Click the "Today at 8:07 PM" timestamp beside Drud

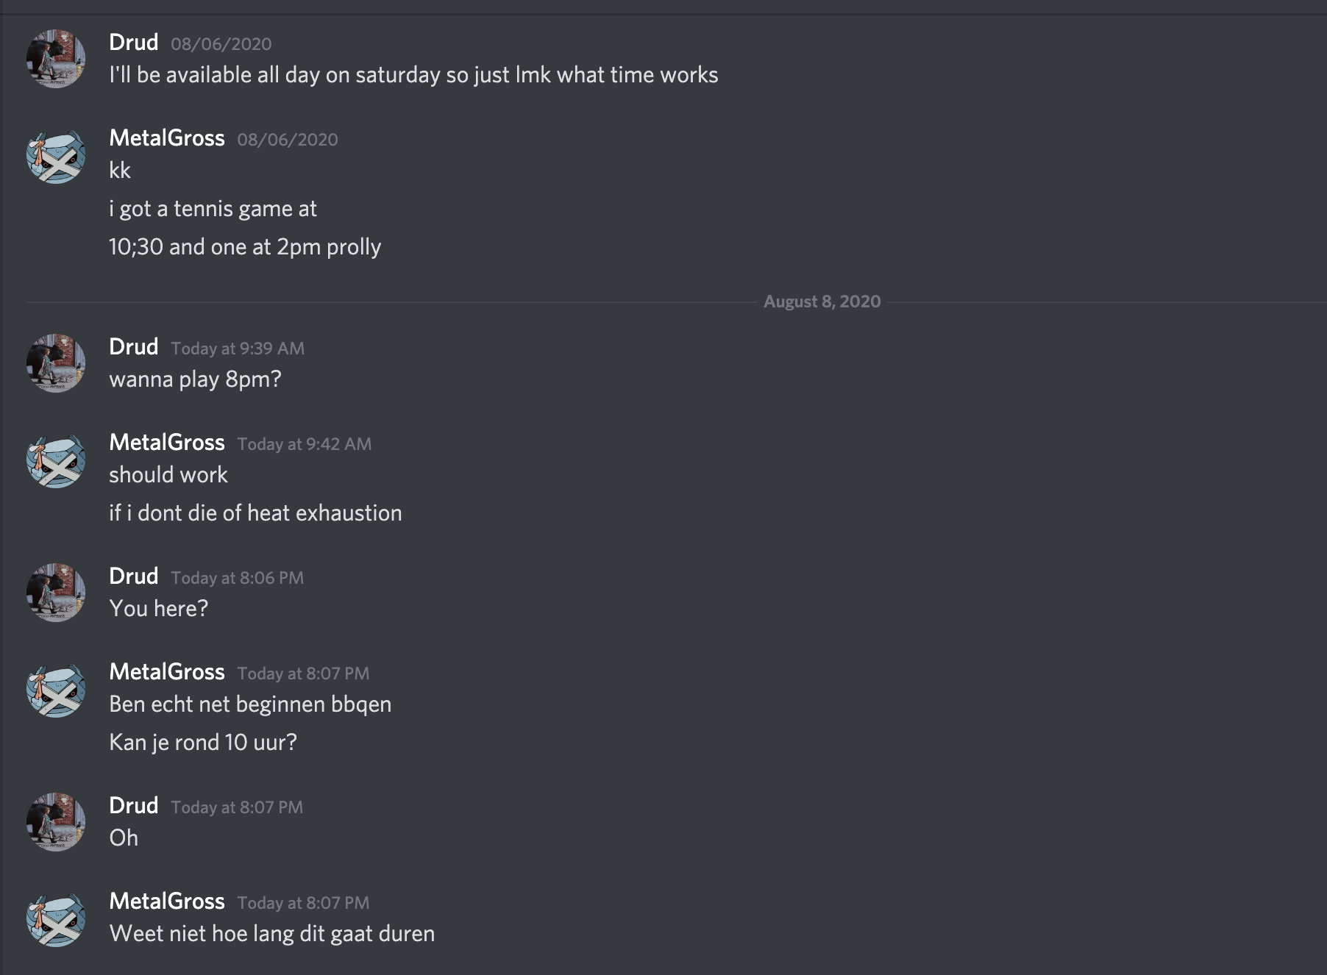237,807
